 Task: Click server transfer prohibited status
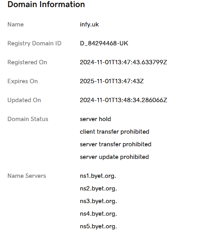[115, 144]
